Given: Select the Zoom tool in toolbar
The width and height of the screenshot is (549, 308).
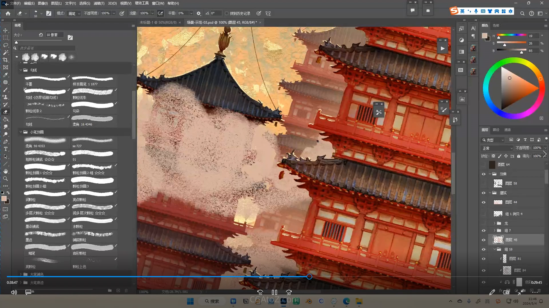Looking at the screenshot, I should click(5, 179).
